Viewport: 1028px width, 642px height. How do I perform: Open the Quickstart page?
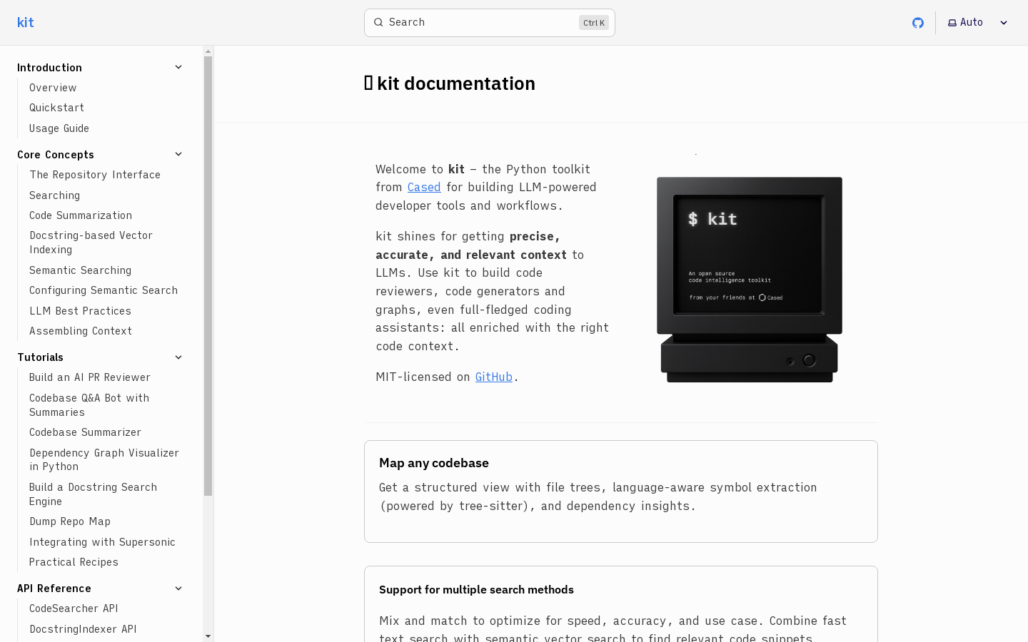coord(56,108)
